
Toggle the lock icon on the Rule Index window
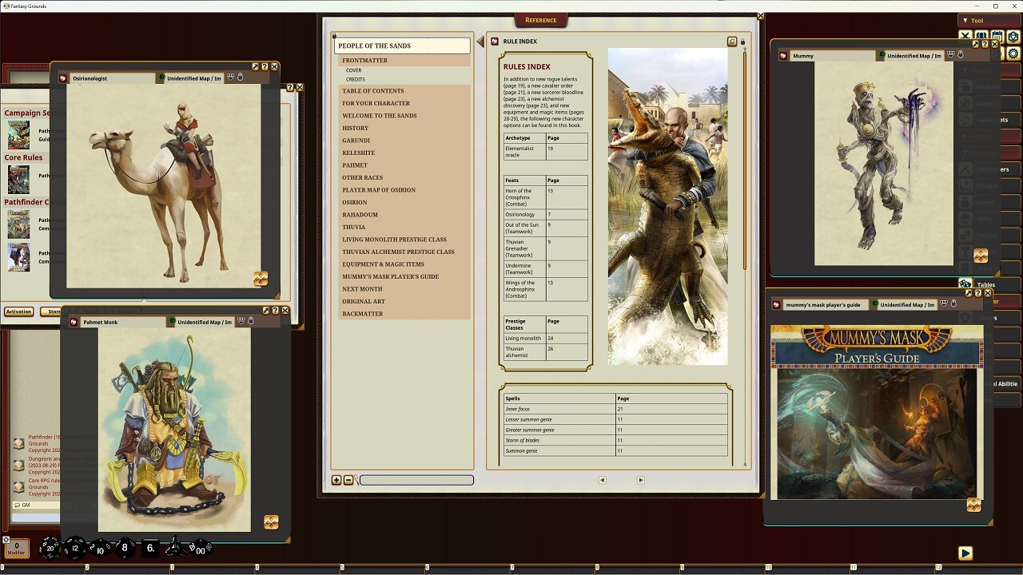point(742,42)
